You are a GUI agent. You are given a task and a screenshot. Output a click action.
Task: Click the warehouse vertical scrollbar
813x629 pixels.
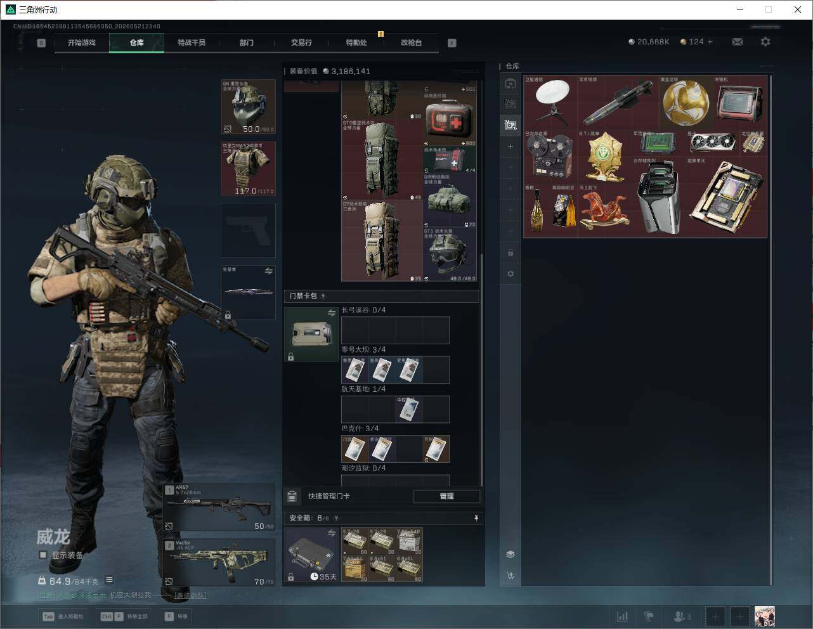point(771,330)
